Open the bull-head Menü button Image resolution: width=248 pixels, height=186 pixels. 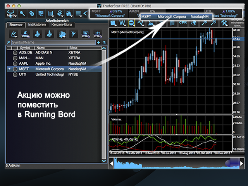[x=11, y=14]
